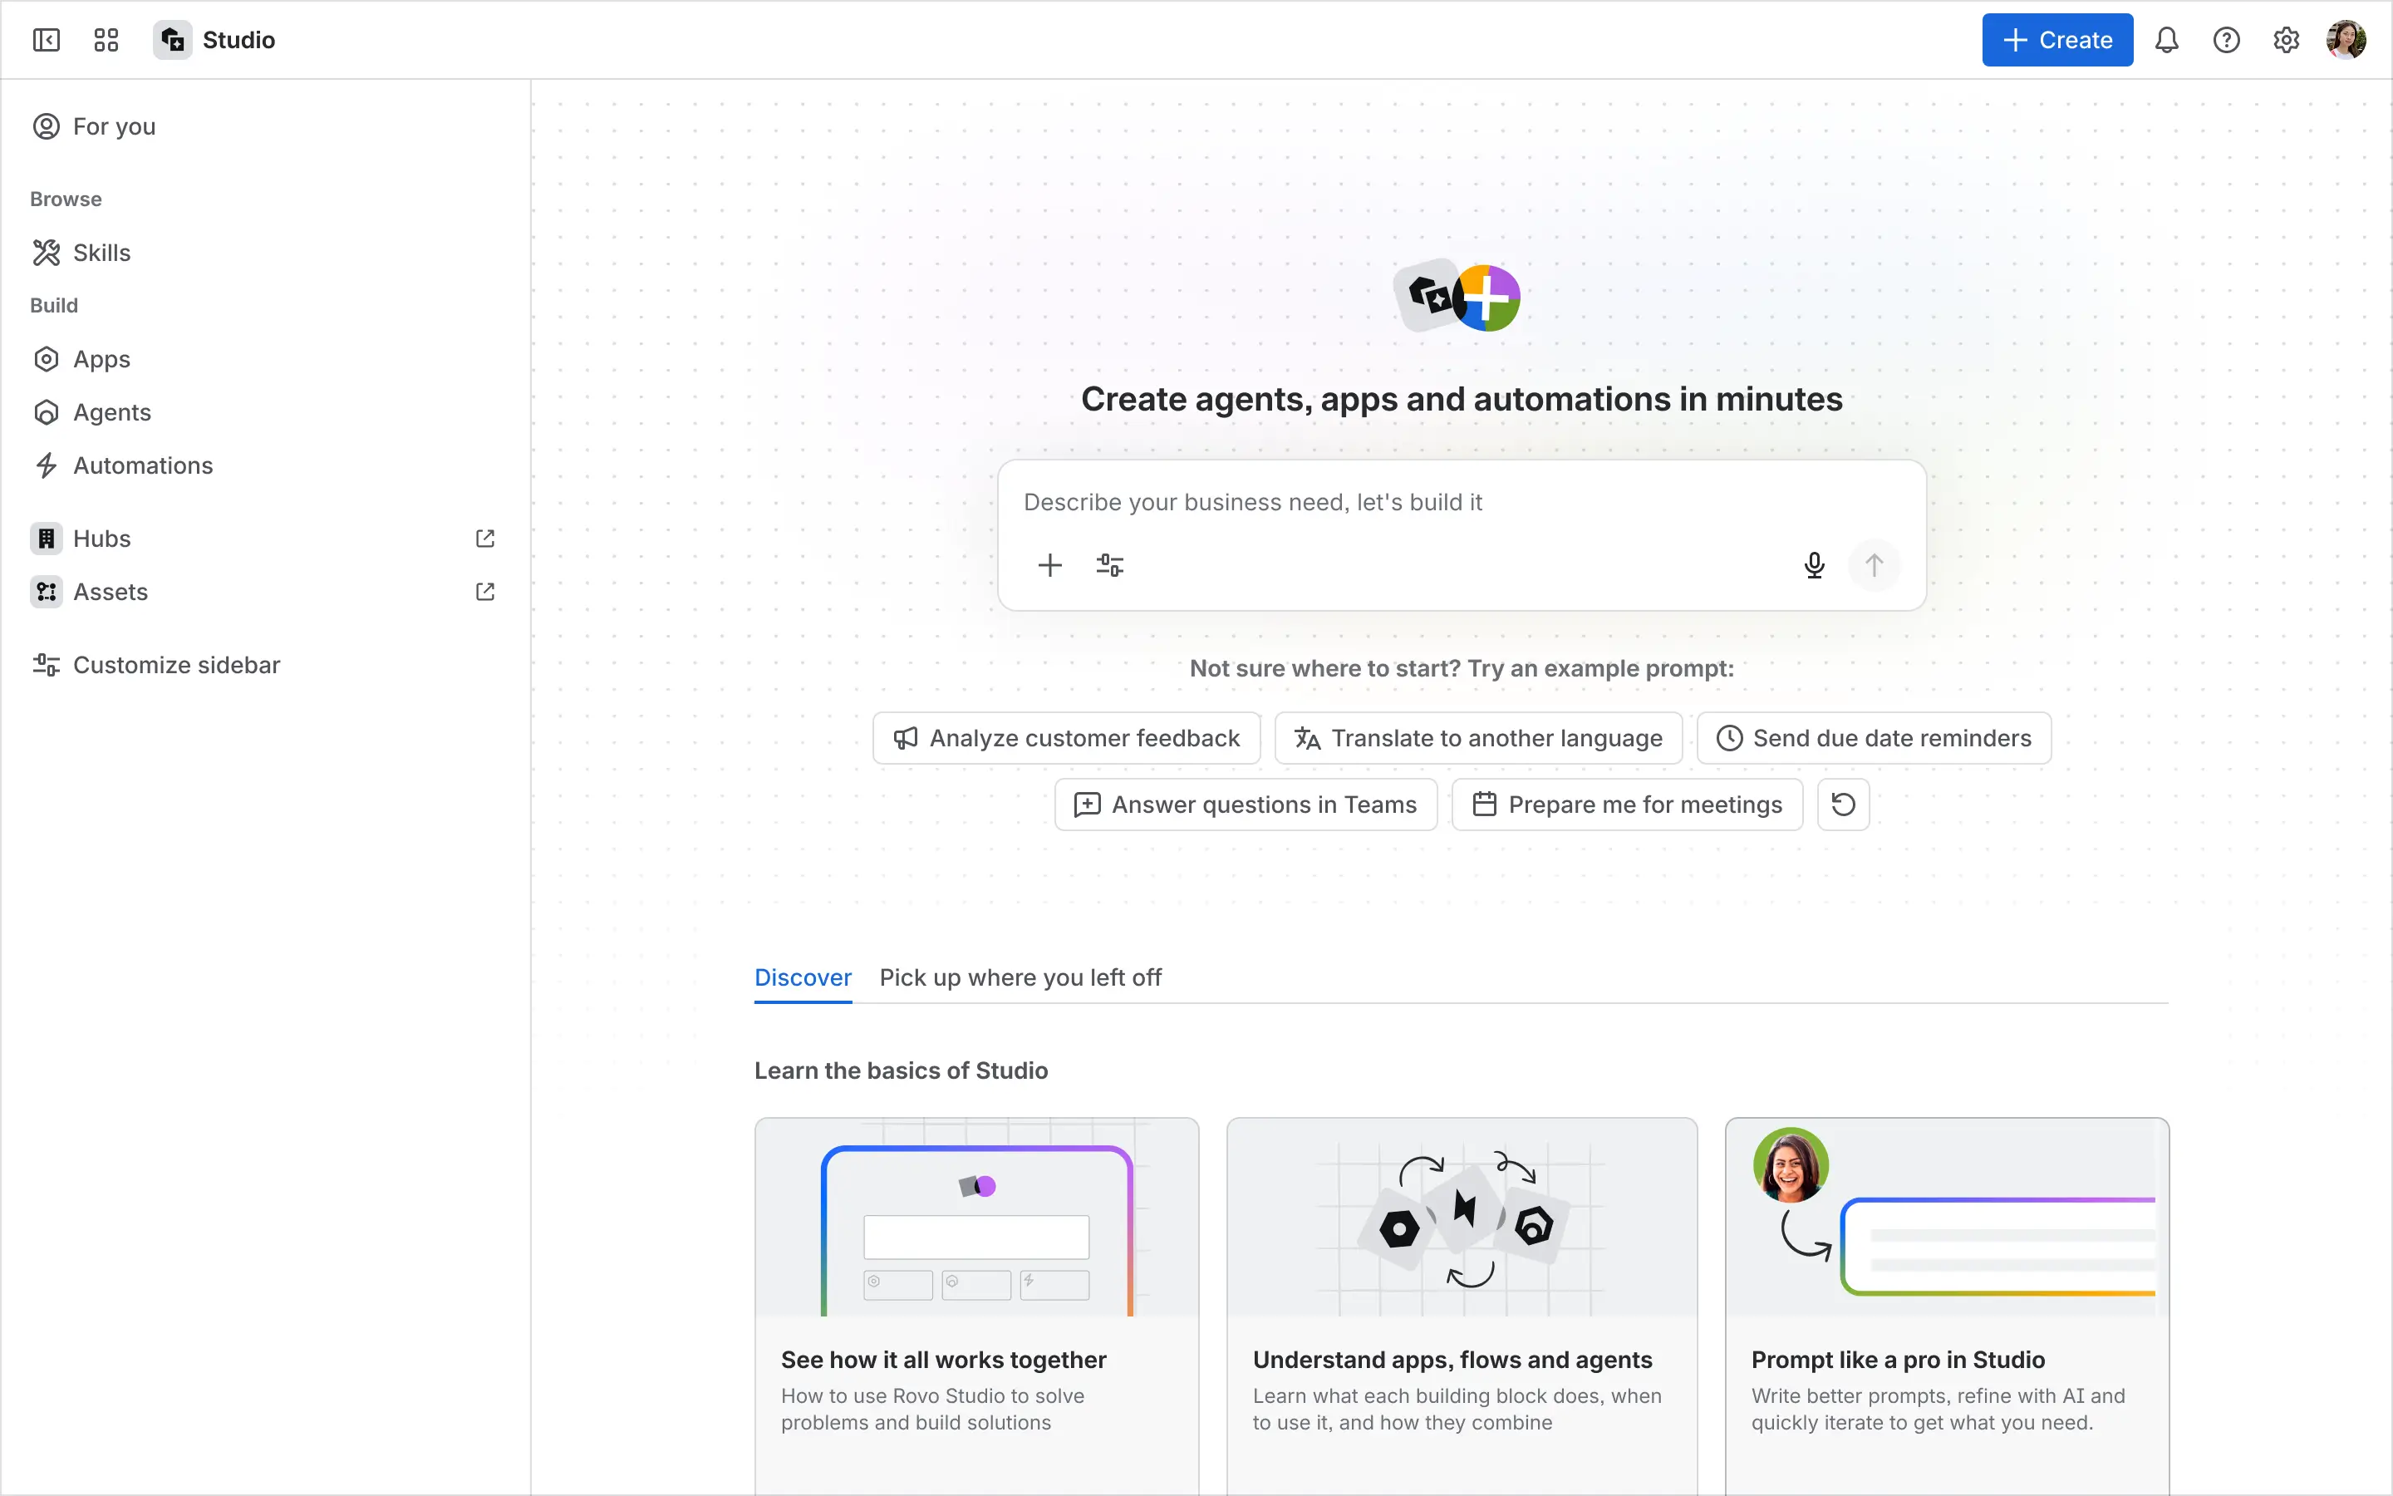2393x1496 pixels.
Task: Open the app switcher grid icon
Action: 106,40
